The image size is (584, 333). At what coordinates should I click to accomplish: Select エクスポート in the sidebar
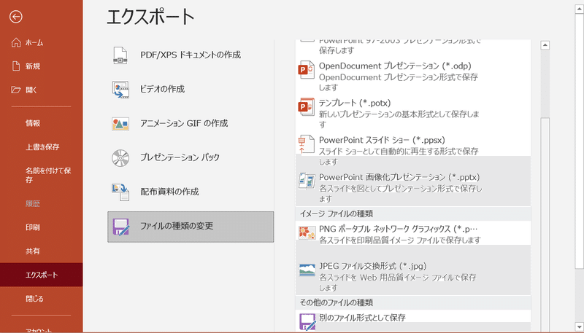[x=42, y=275]
